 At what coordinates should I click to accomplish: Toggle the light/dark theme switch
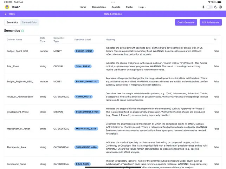pyautogui.click(x=209, y=7)
